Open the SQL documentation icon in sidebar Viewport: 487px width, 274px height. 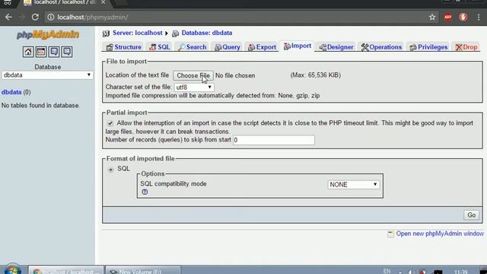pyautogui.click(x=67, y=52)
